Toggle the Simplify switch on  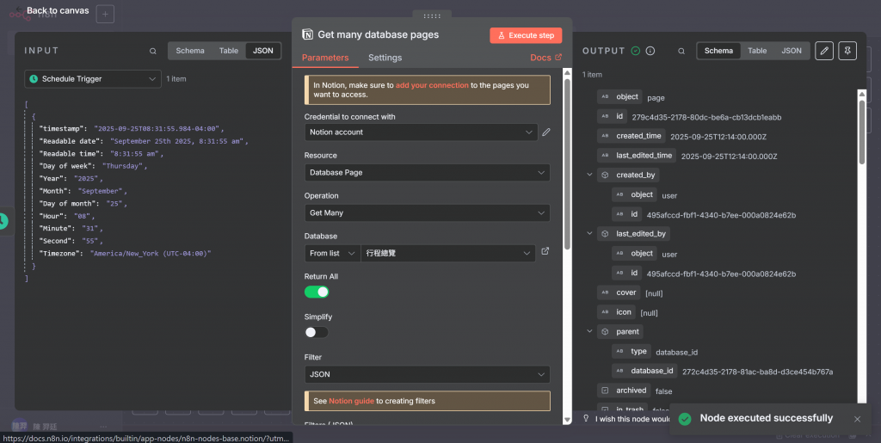(317, 332)
